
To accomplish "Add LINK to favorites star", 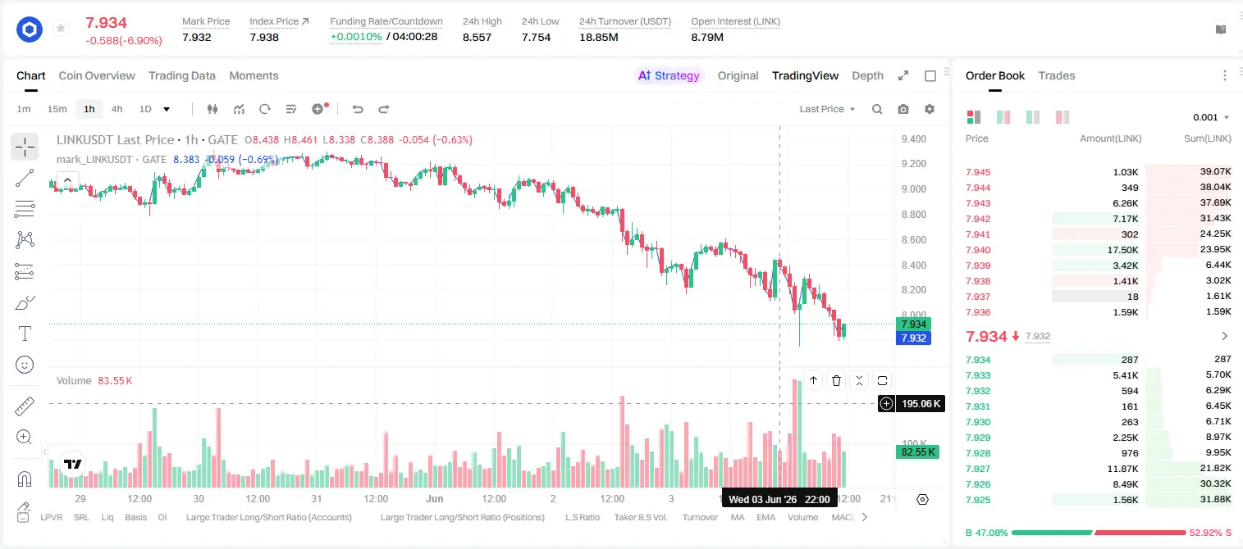I will [61, 29].
